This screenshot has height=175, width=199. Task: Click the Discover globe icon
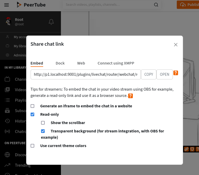[x=7, y=155]
